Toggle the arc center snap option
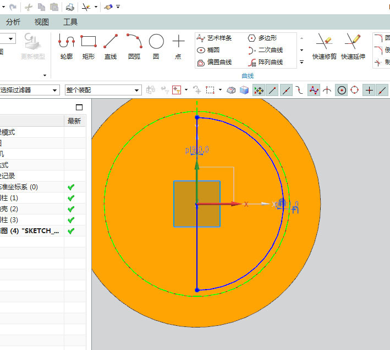 342,91
